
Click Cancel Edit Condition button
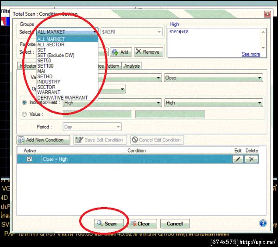coord(157,140)
